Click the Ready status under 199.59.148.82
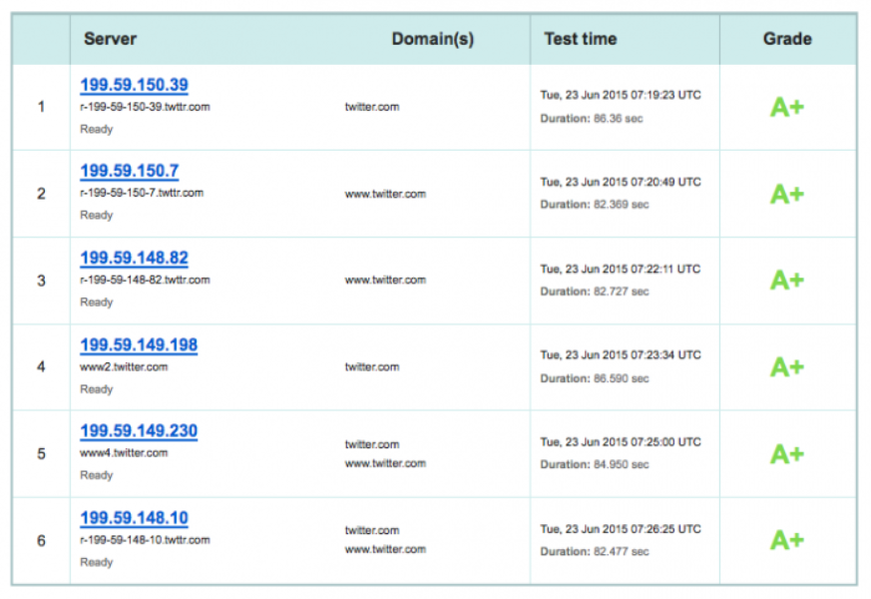Viewport: 871px width, 599px height. tap(97, 302)
